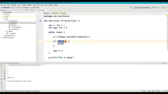168x94 pixels.
Task: Toggle scroll to end in console
Action: coord(5,73)
